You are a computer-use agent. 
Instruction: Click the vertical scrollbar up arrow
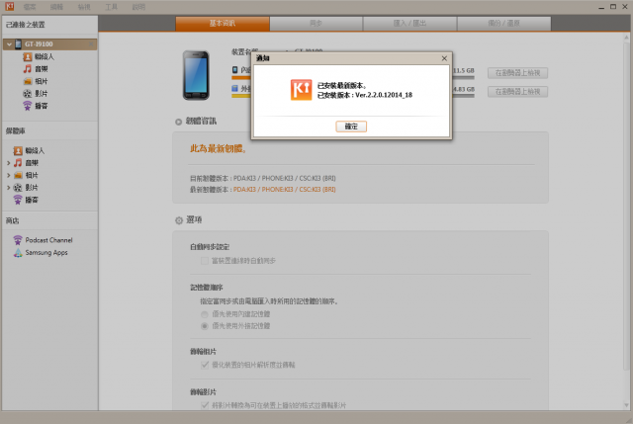[626, 38]
